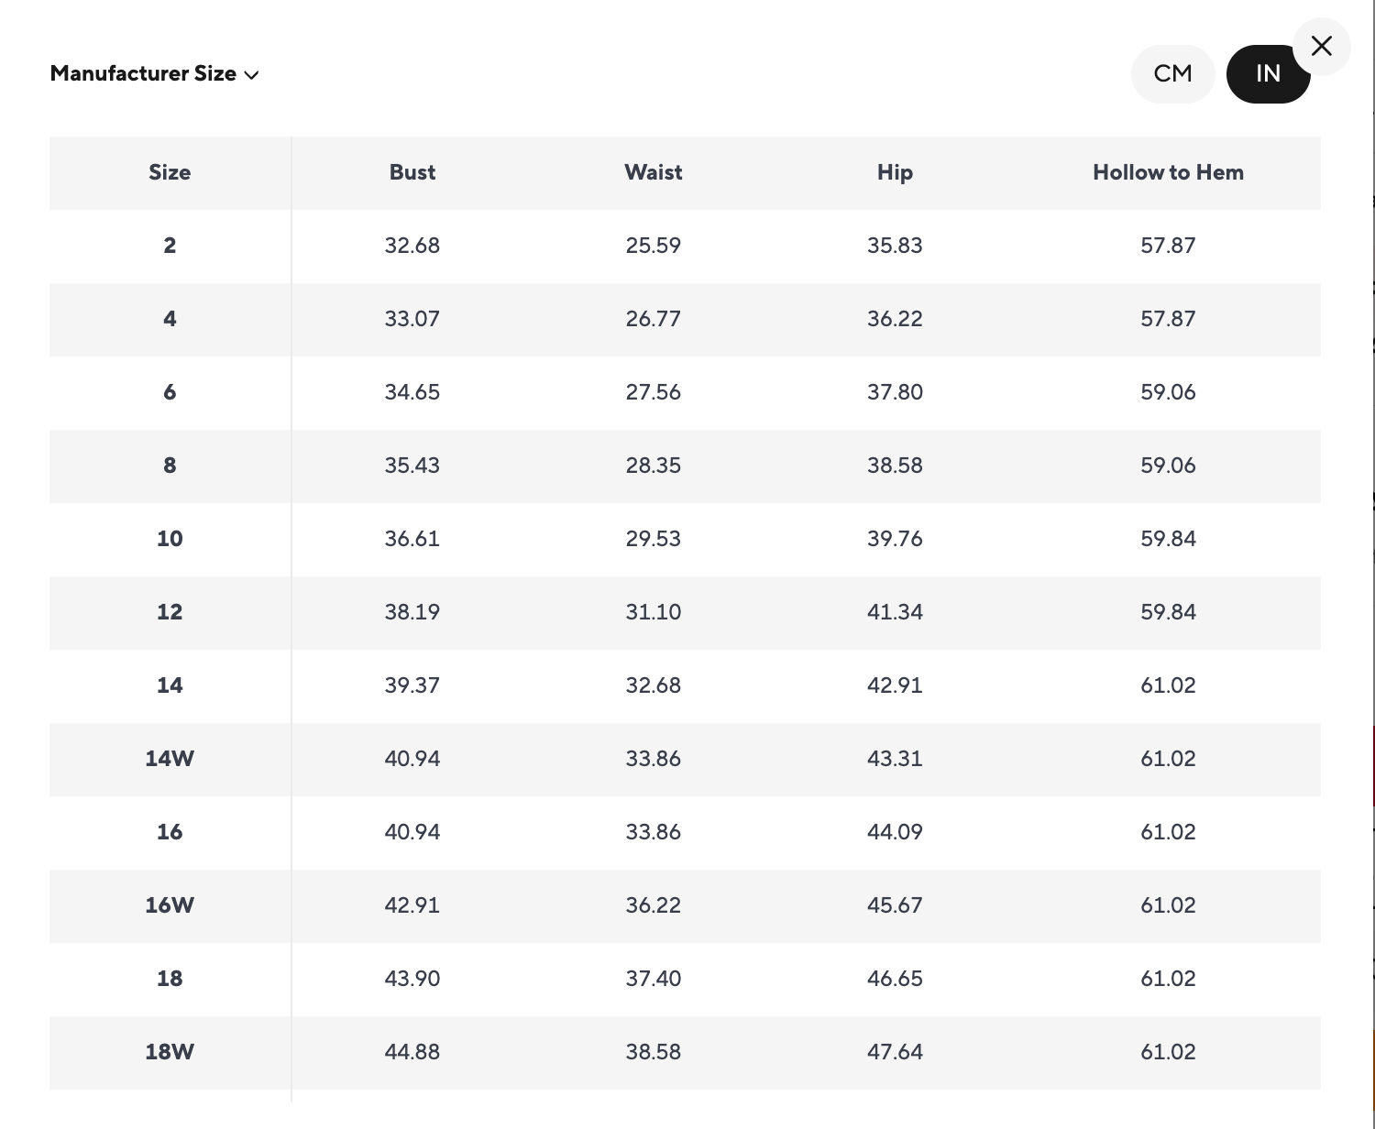Click the Size column header
Viewport: 1375px width, 1129px height.
tap(170, 172)
